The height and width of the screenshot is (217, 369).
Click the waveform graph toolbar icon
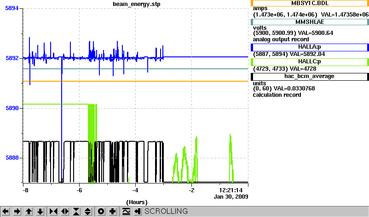[x=126, y=211]
